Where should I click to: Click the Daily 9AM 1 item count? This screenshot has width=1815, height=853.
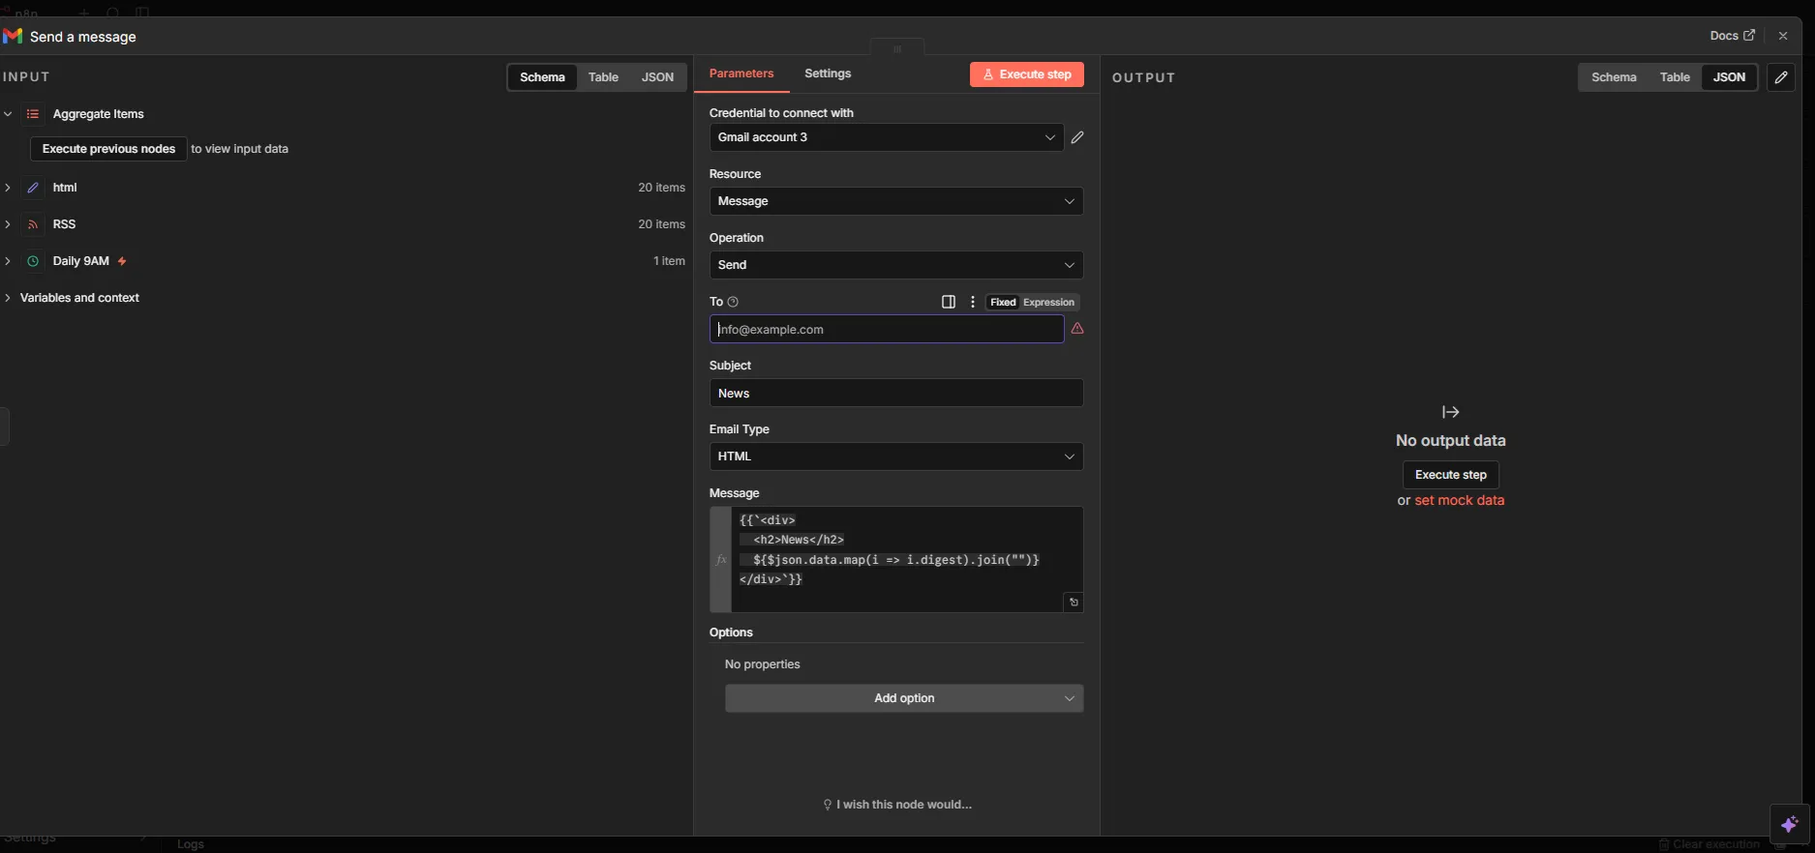[x=669, y=261]
